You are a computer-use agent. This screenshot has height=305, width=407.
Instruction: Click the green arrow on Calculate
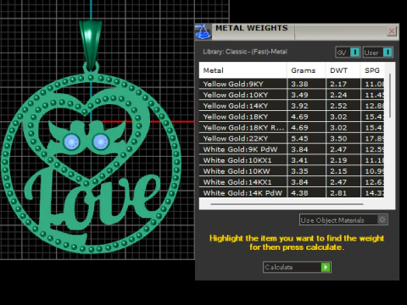tap(326, 267)
